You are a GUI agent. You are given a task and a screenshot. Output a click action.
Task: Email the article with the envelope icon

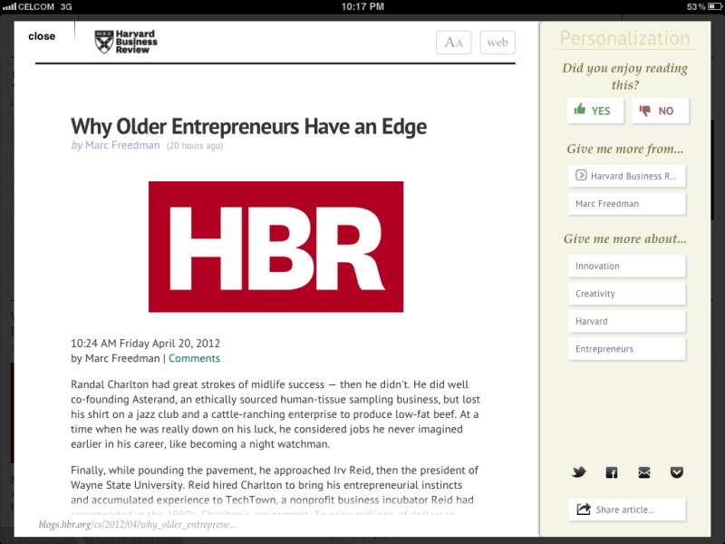(644, 472)
